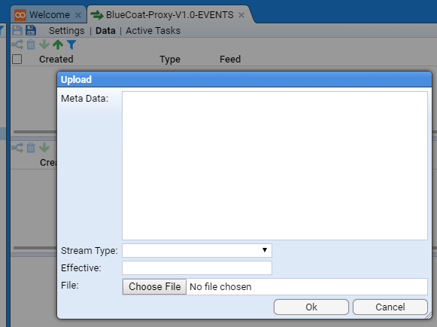The image size is (437, 327).
Task: Click the green upload arrow icon
Action: [58, 44]
